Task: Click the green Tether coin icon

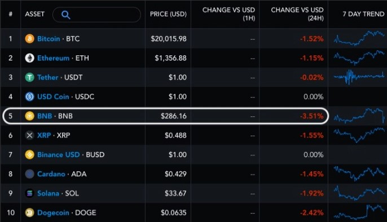Action: click(29, 77)
